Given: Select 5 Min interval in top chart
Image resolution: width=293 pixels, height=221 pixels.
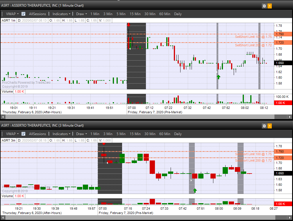Looking at the screenshot, I should point(121,14).
